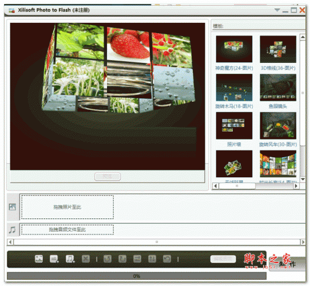
Task: Close the Xilisoft Photo to Flash window
Action: click(302, 10)
